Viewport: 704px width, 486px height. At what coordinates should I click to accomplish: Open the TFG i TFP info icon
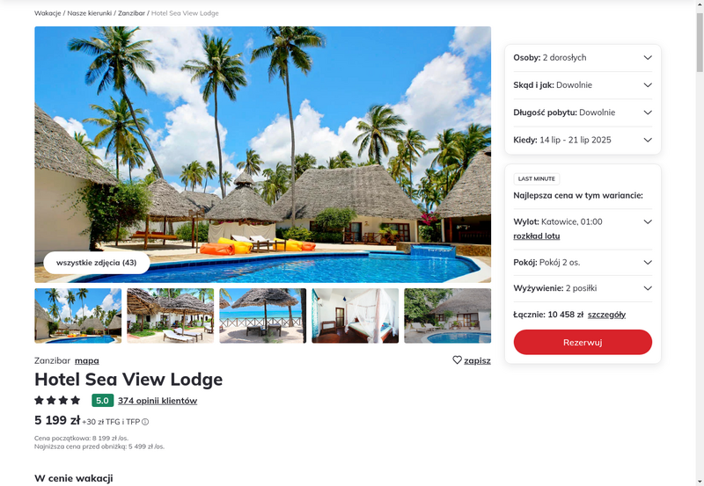coord(145,422)
